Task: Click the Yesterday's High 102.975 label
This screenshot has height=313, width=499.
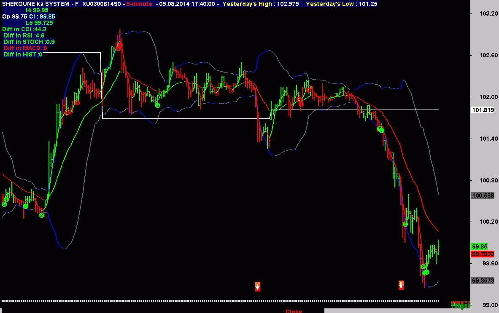Action: [261, 4]
